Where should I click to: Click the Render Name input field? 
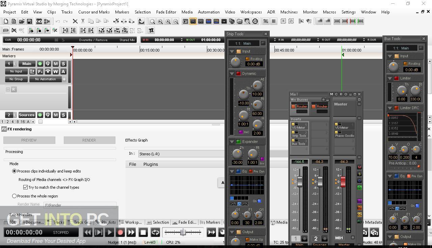[80, 205]
